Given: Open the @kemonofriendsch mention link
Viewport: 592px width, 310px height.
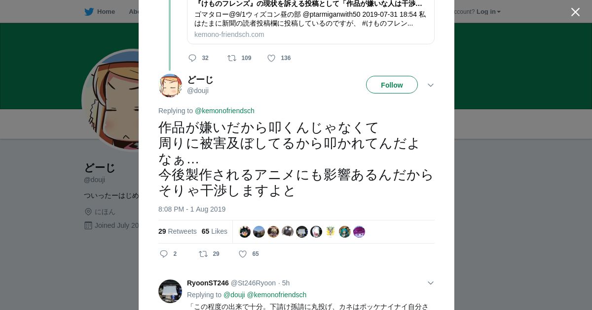Looking at the screenshot, I should tap(224, 111).
